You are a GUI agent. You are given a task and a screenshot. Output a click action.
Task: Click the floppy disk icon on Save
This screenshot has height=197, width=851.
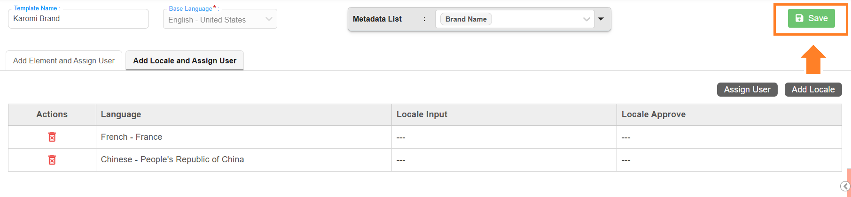tap(799, 18)
